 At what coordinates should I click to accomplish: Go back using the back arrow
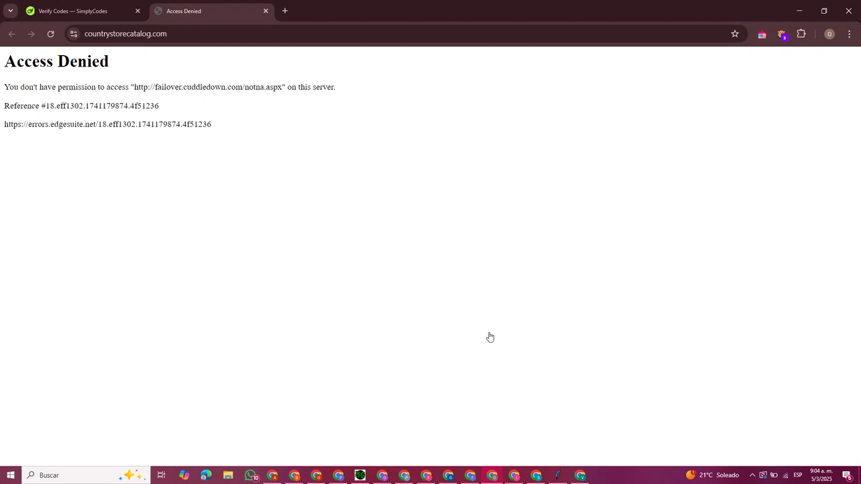pos(11,34)
